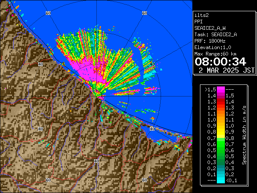Click the 'Spectrum Width in m/s' legend title

coord(244,135)
